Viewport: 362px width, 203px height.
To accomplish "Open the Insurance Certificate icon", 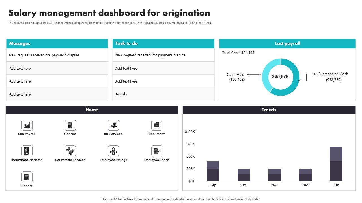I will [27, 151].
